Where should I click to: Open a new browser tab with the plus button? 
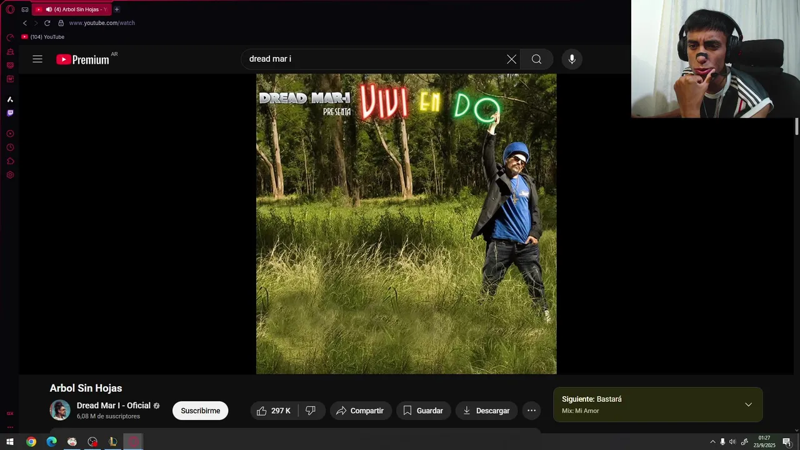(116, 9)
